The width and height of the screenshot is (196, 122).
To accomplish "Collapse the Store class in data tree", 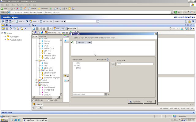I will point(36,60).
